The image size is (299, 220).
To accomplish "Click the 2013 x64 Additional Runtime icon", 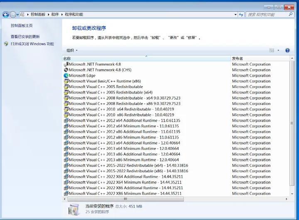I will click(x=66, y=143).
